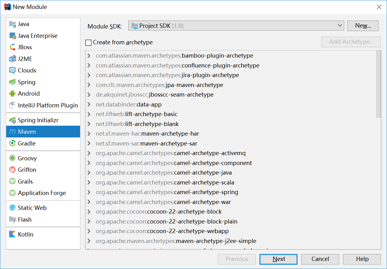387x269 pixels.
Task: Click the Java Enterprise icon
Action: (x=12, y=36)
